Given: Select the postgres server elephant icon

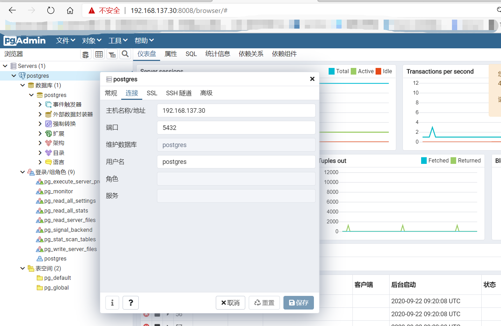Looking at the screenshot, I should point(22,76).
